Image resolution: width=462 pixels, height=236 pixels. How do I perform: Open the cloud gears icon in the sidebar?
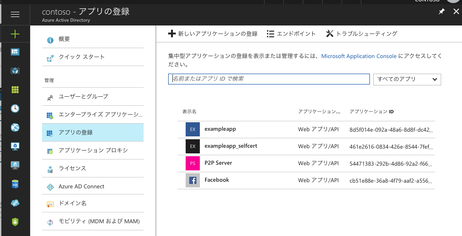click(15, 203)
